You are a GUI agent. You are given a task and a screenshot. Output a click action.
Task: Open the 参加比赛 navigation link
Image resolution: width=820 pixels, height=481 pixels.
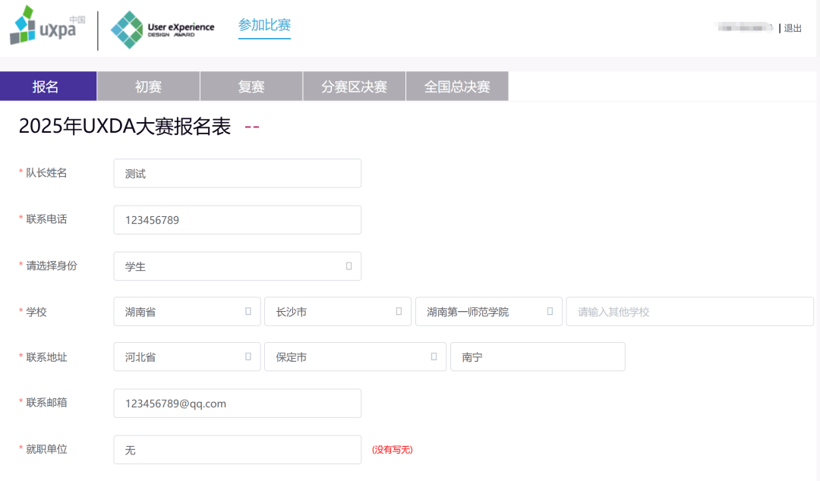[x=264, y=26]
